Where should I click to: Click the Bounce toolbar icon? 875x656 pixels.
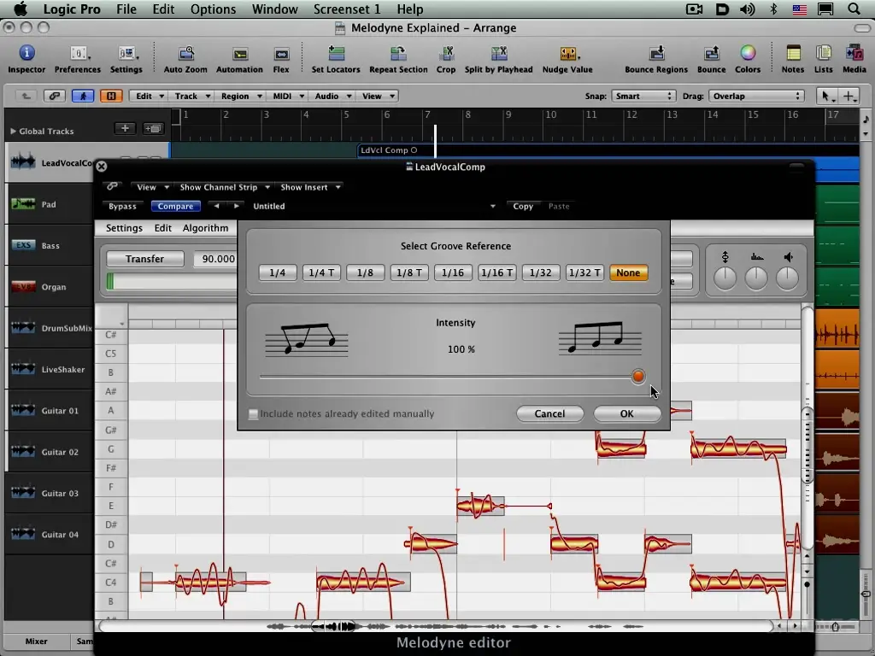click(x=712, y=53)
